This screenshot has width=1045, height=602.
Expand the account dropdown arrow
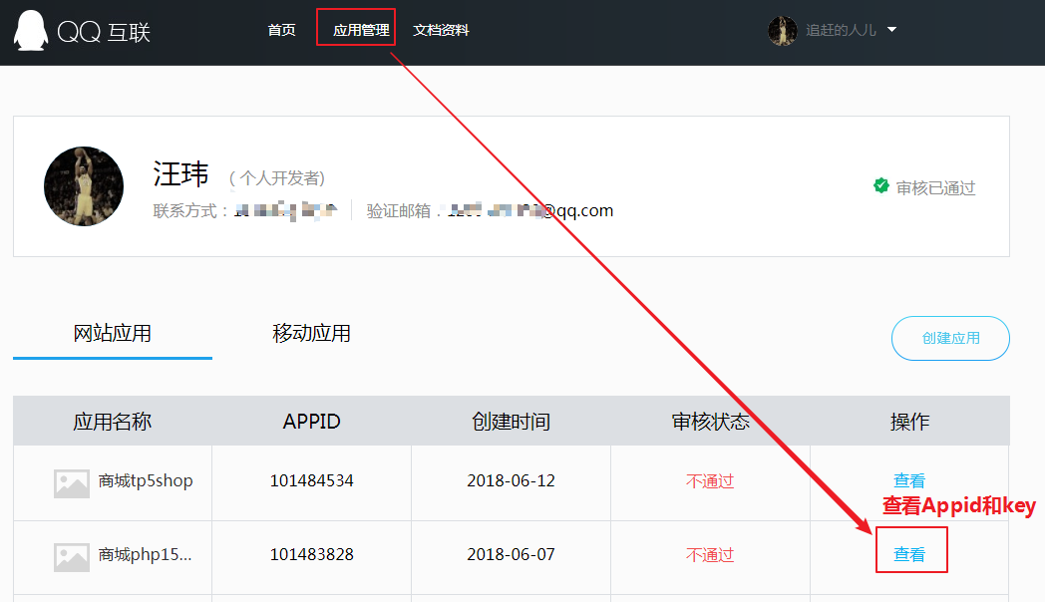(x=891, y=30)
